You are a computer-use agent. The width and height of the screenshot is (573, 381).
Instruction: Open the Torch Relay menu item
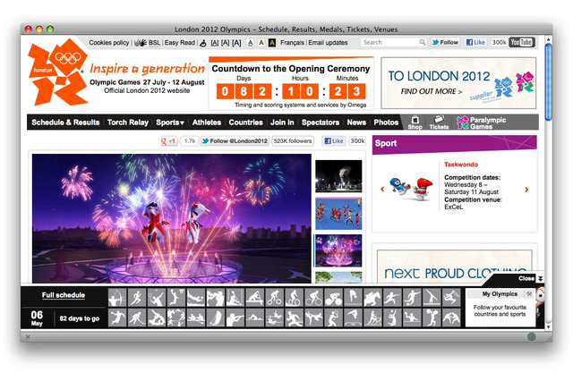(128, 123)
